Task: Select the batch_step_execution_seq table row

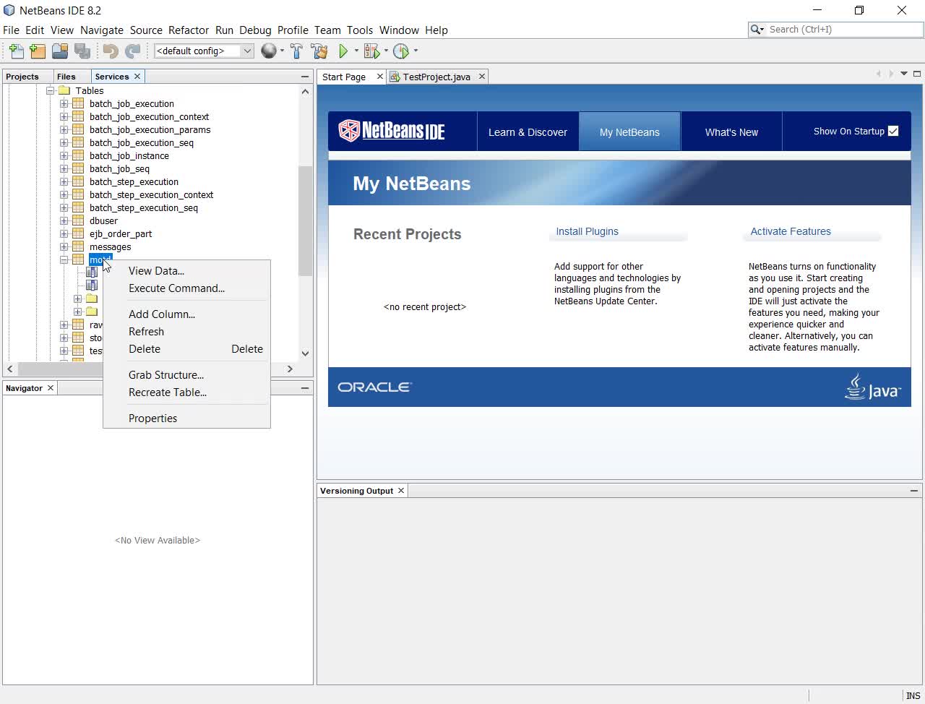Action: [143, 207]
